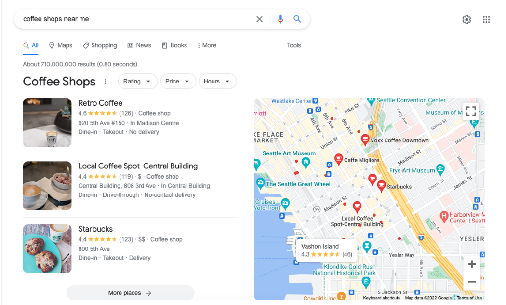The height and width of the screenshot is (305, 506).
Task: Click the Starbucks pin on the map
Action: [x=381, y=186]
